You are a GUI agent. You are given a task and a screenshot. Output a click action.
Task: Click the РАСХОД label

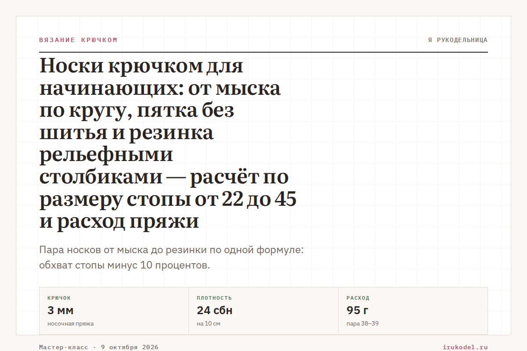(x=358, y=298)
